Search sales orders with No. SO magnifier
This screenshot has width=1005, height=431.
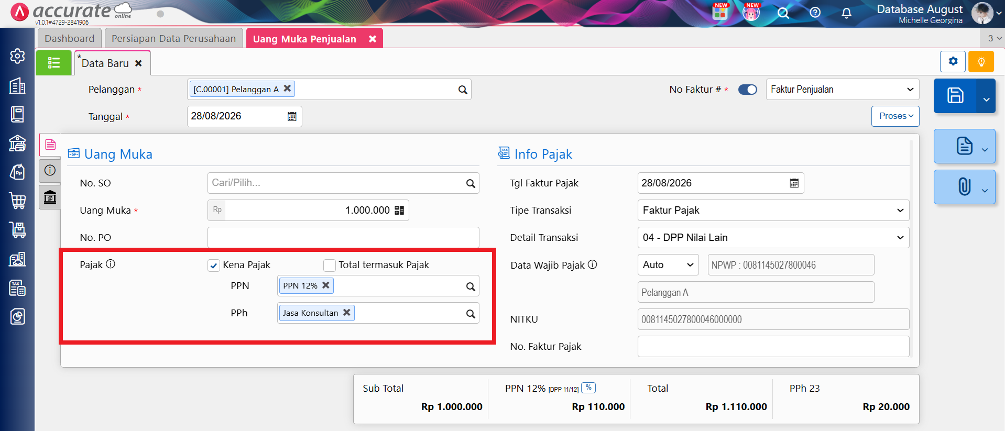[x=471, y=183]
